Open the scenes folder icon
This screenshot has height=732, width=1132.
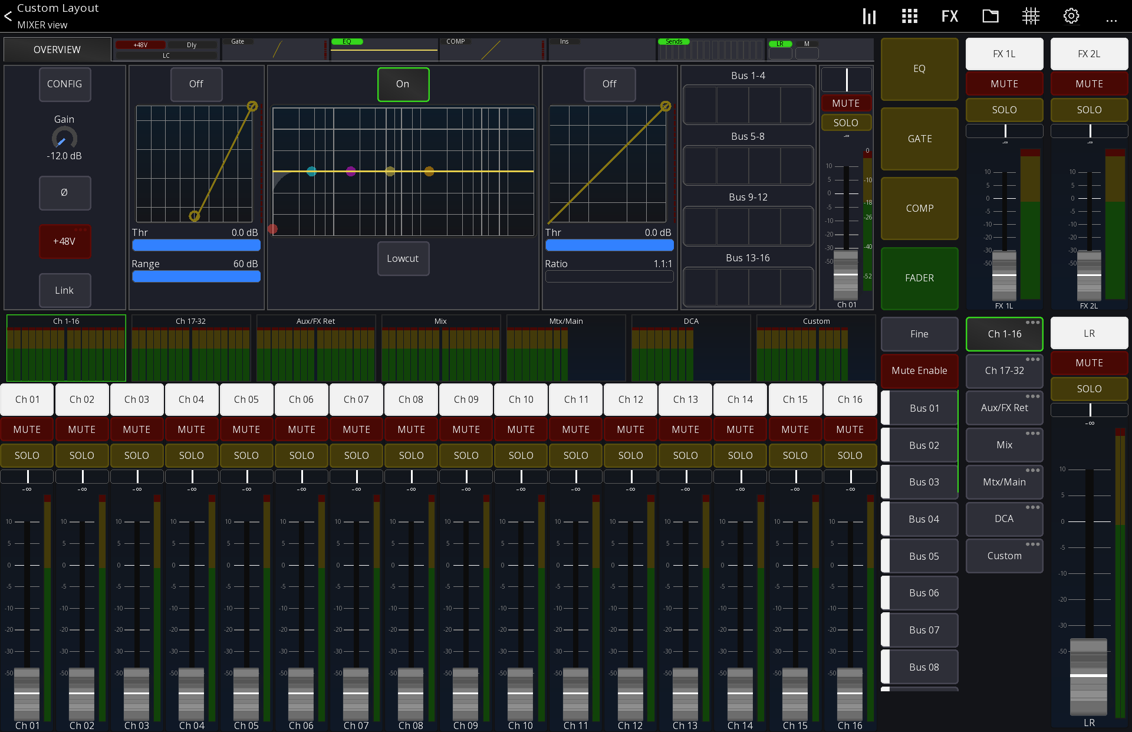coord(990,17)
